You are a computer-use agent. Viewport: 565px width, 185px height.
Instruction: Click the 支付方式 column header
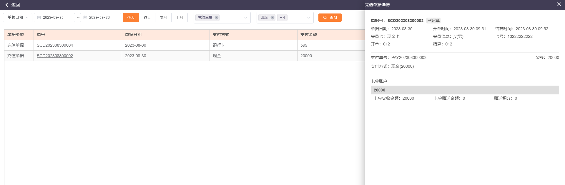click(253, 35)
